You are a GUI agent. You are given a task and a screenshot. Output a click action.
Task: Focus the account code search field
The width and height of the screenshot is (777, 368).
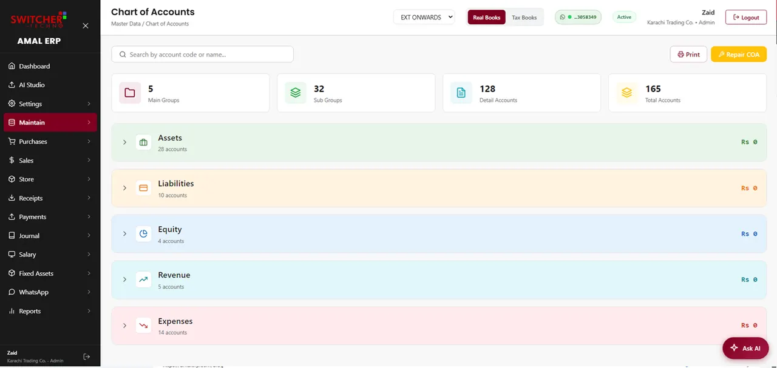(202, 54)
